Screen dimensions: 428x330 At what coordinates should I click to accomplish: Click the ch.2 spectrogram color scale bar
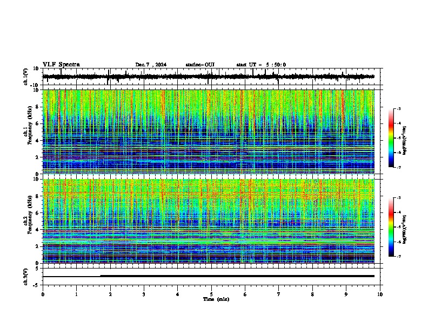click(391, 227)
